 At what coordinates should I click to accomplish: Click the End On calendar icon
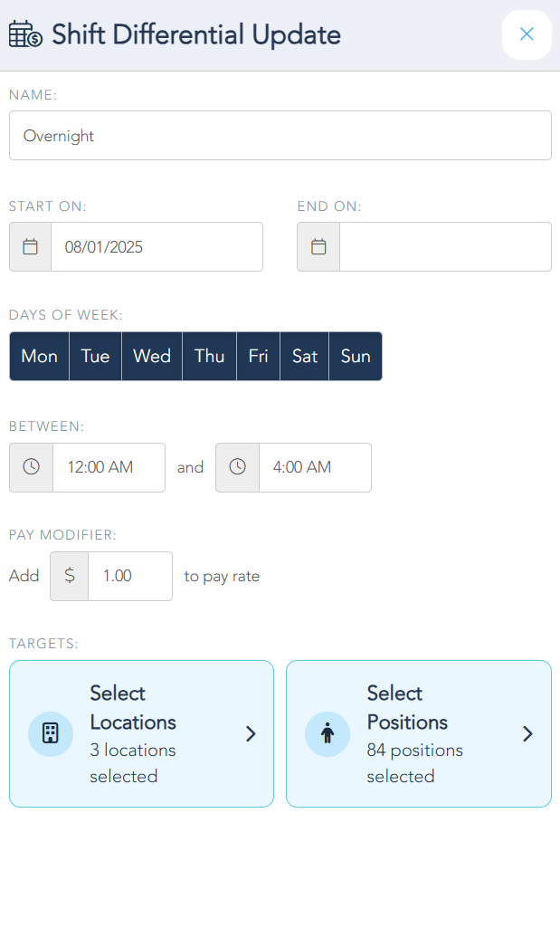coord(318,246)
